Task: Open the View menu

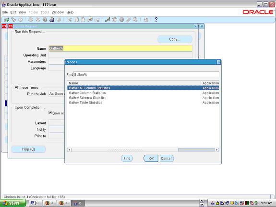Action: click(23, 12)
